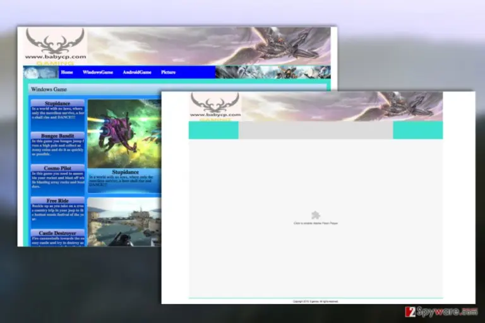
Task: Click the Stupidance title under the large thumbnail
Action: click(125, 172)
